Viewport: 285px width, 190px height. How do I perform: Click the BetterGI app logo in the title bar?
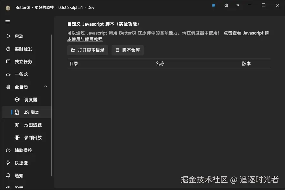[8, 8]
